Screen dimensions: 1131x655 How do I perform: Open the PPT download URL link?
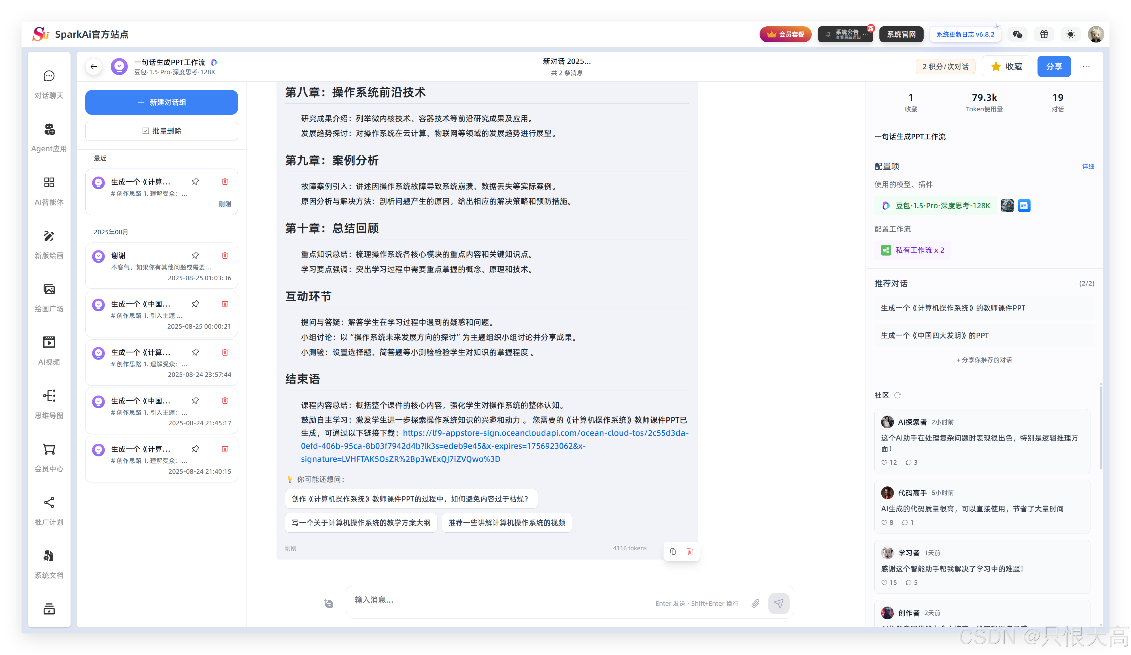click(x=495, y=446)
